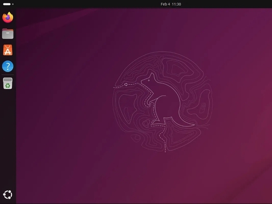Open the Files manager icon
This screenshot has width=272, height=204.
[8, 34]
